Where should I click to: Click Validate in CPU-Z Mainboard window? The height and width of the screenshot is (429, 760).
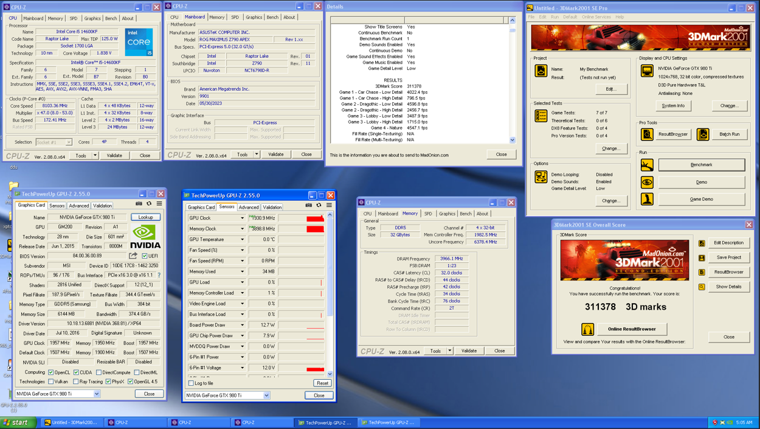(276, 155)
